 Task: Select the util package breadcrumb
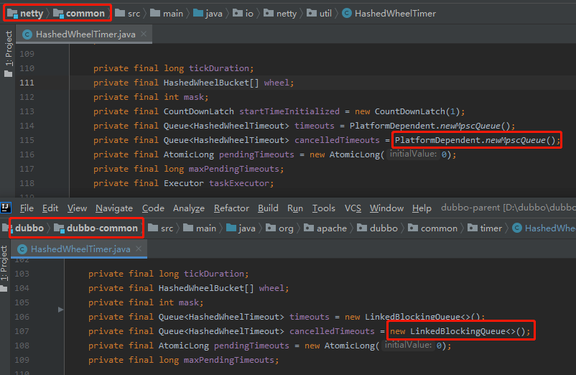click(319, 14)
